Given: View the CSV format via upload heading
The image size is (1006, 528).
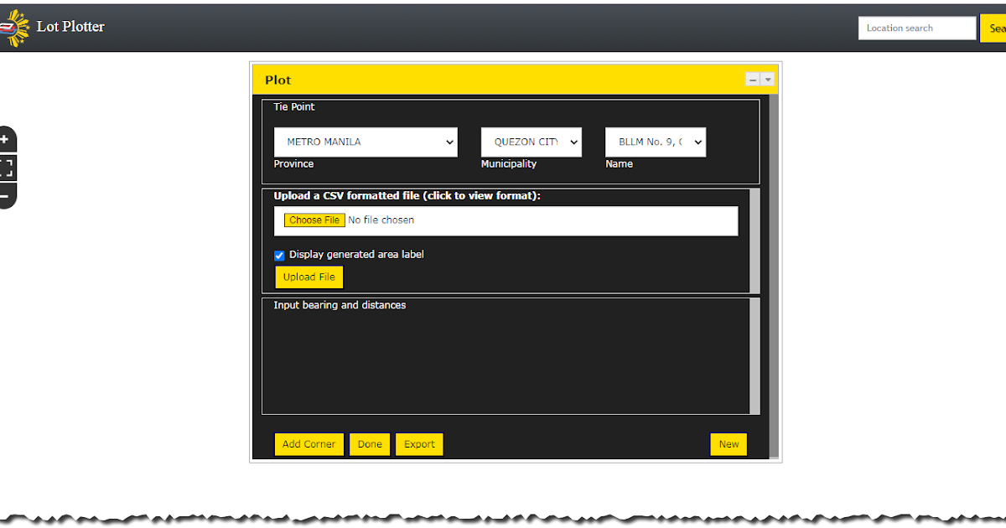Looking at the screenshot, I should pyautogui.click(x=407, y=196).
